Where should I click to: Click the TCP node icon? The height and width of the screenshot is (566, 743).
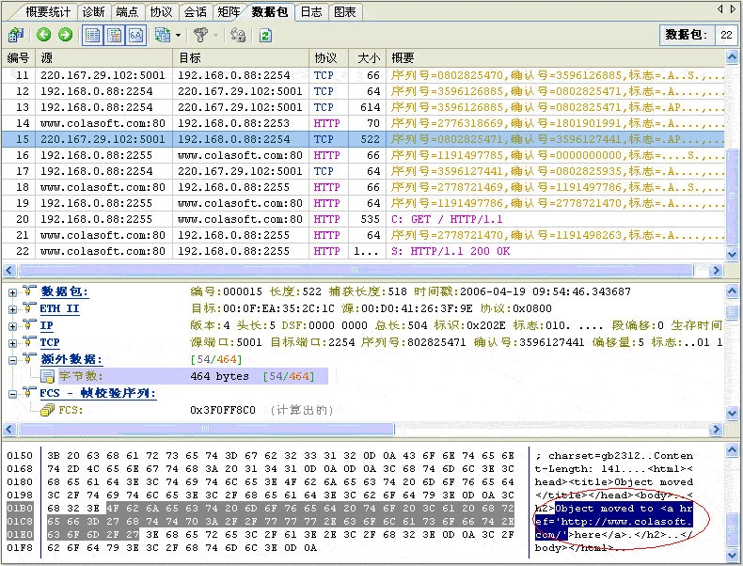29,341
